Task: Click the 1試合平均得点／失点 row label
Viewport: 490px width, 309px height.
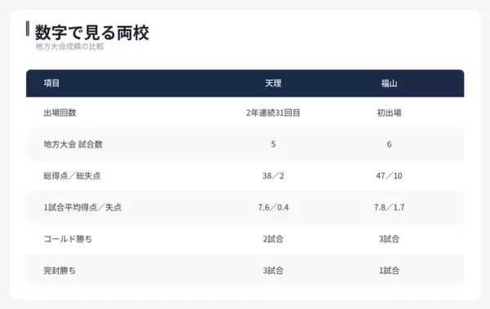Action: click(x=82, y=207)
